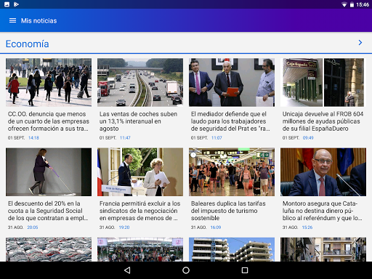Tap the 15:26 timestamp of Montoro article

(x=307, y=227)
